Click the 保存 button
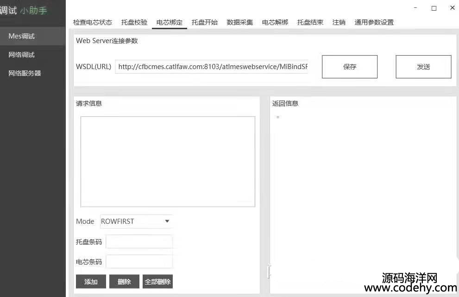Screen dimensions: 459x297 pos(350,67)
